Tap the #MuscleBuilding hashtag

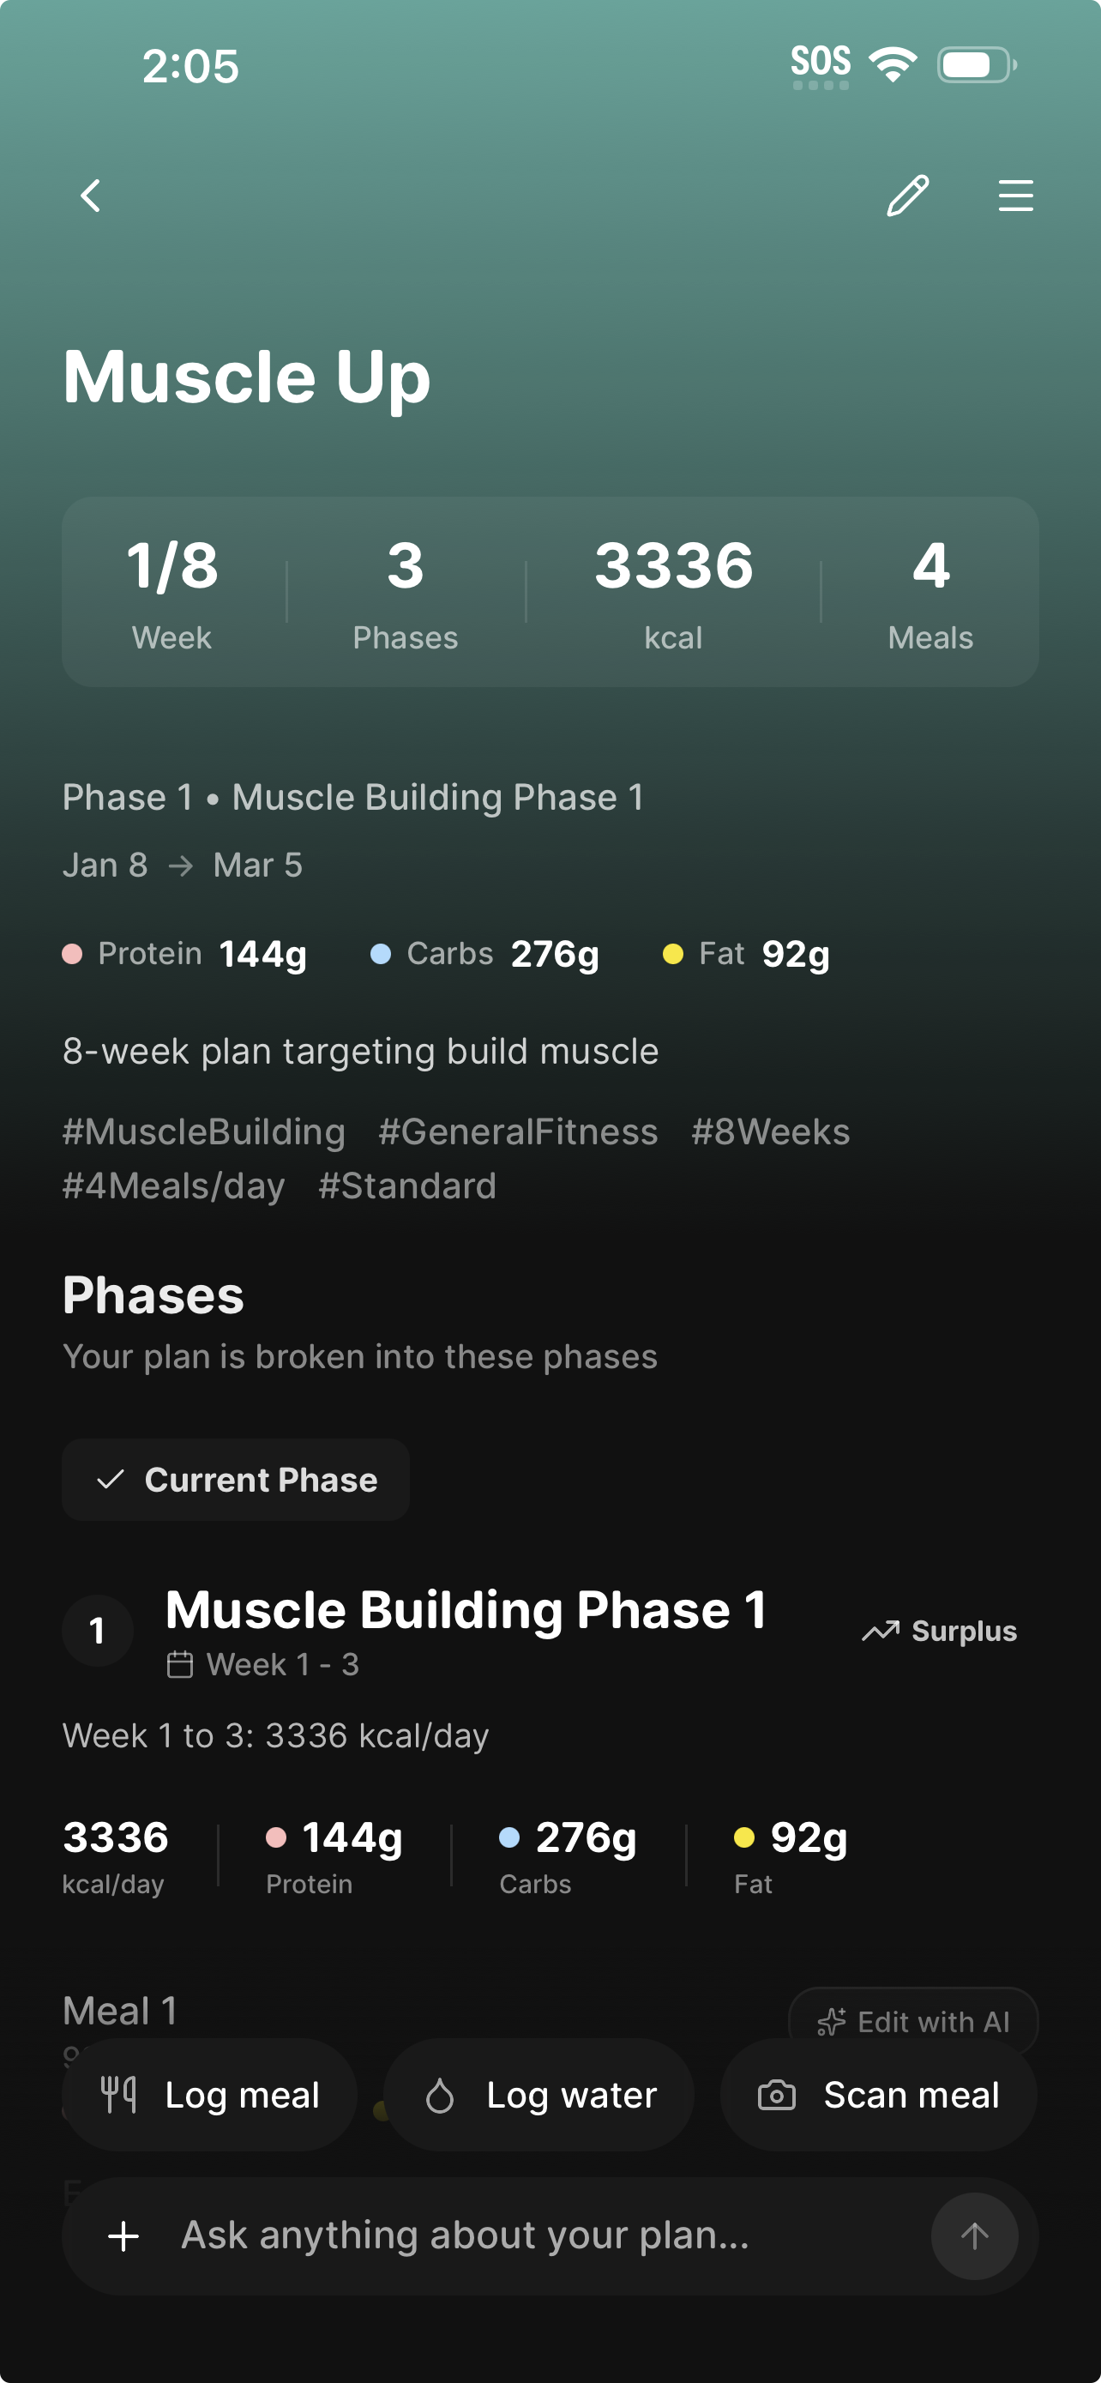[x=203, y=1131]
